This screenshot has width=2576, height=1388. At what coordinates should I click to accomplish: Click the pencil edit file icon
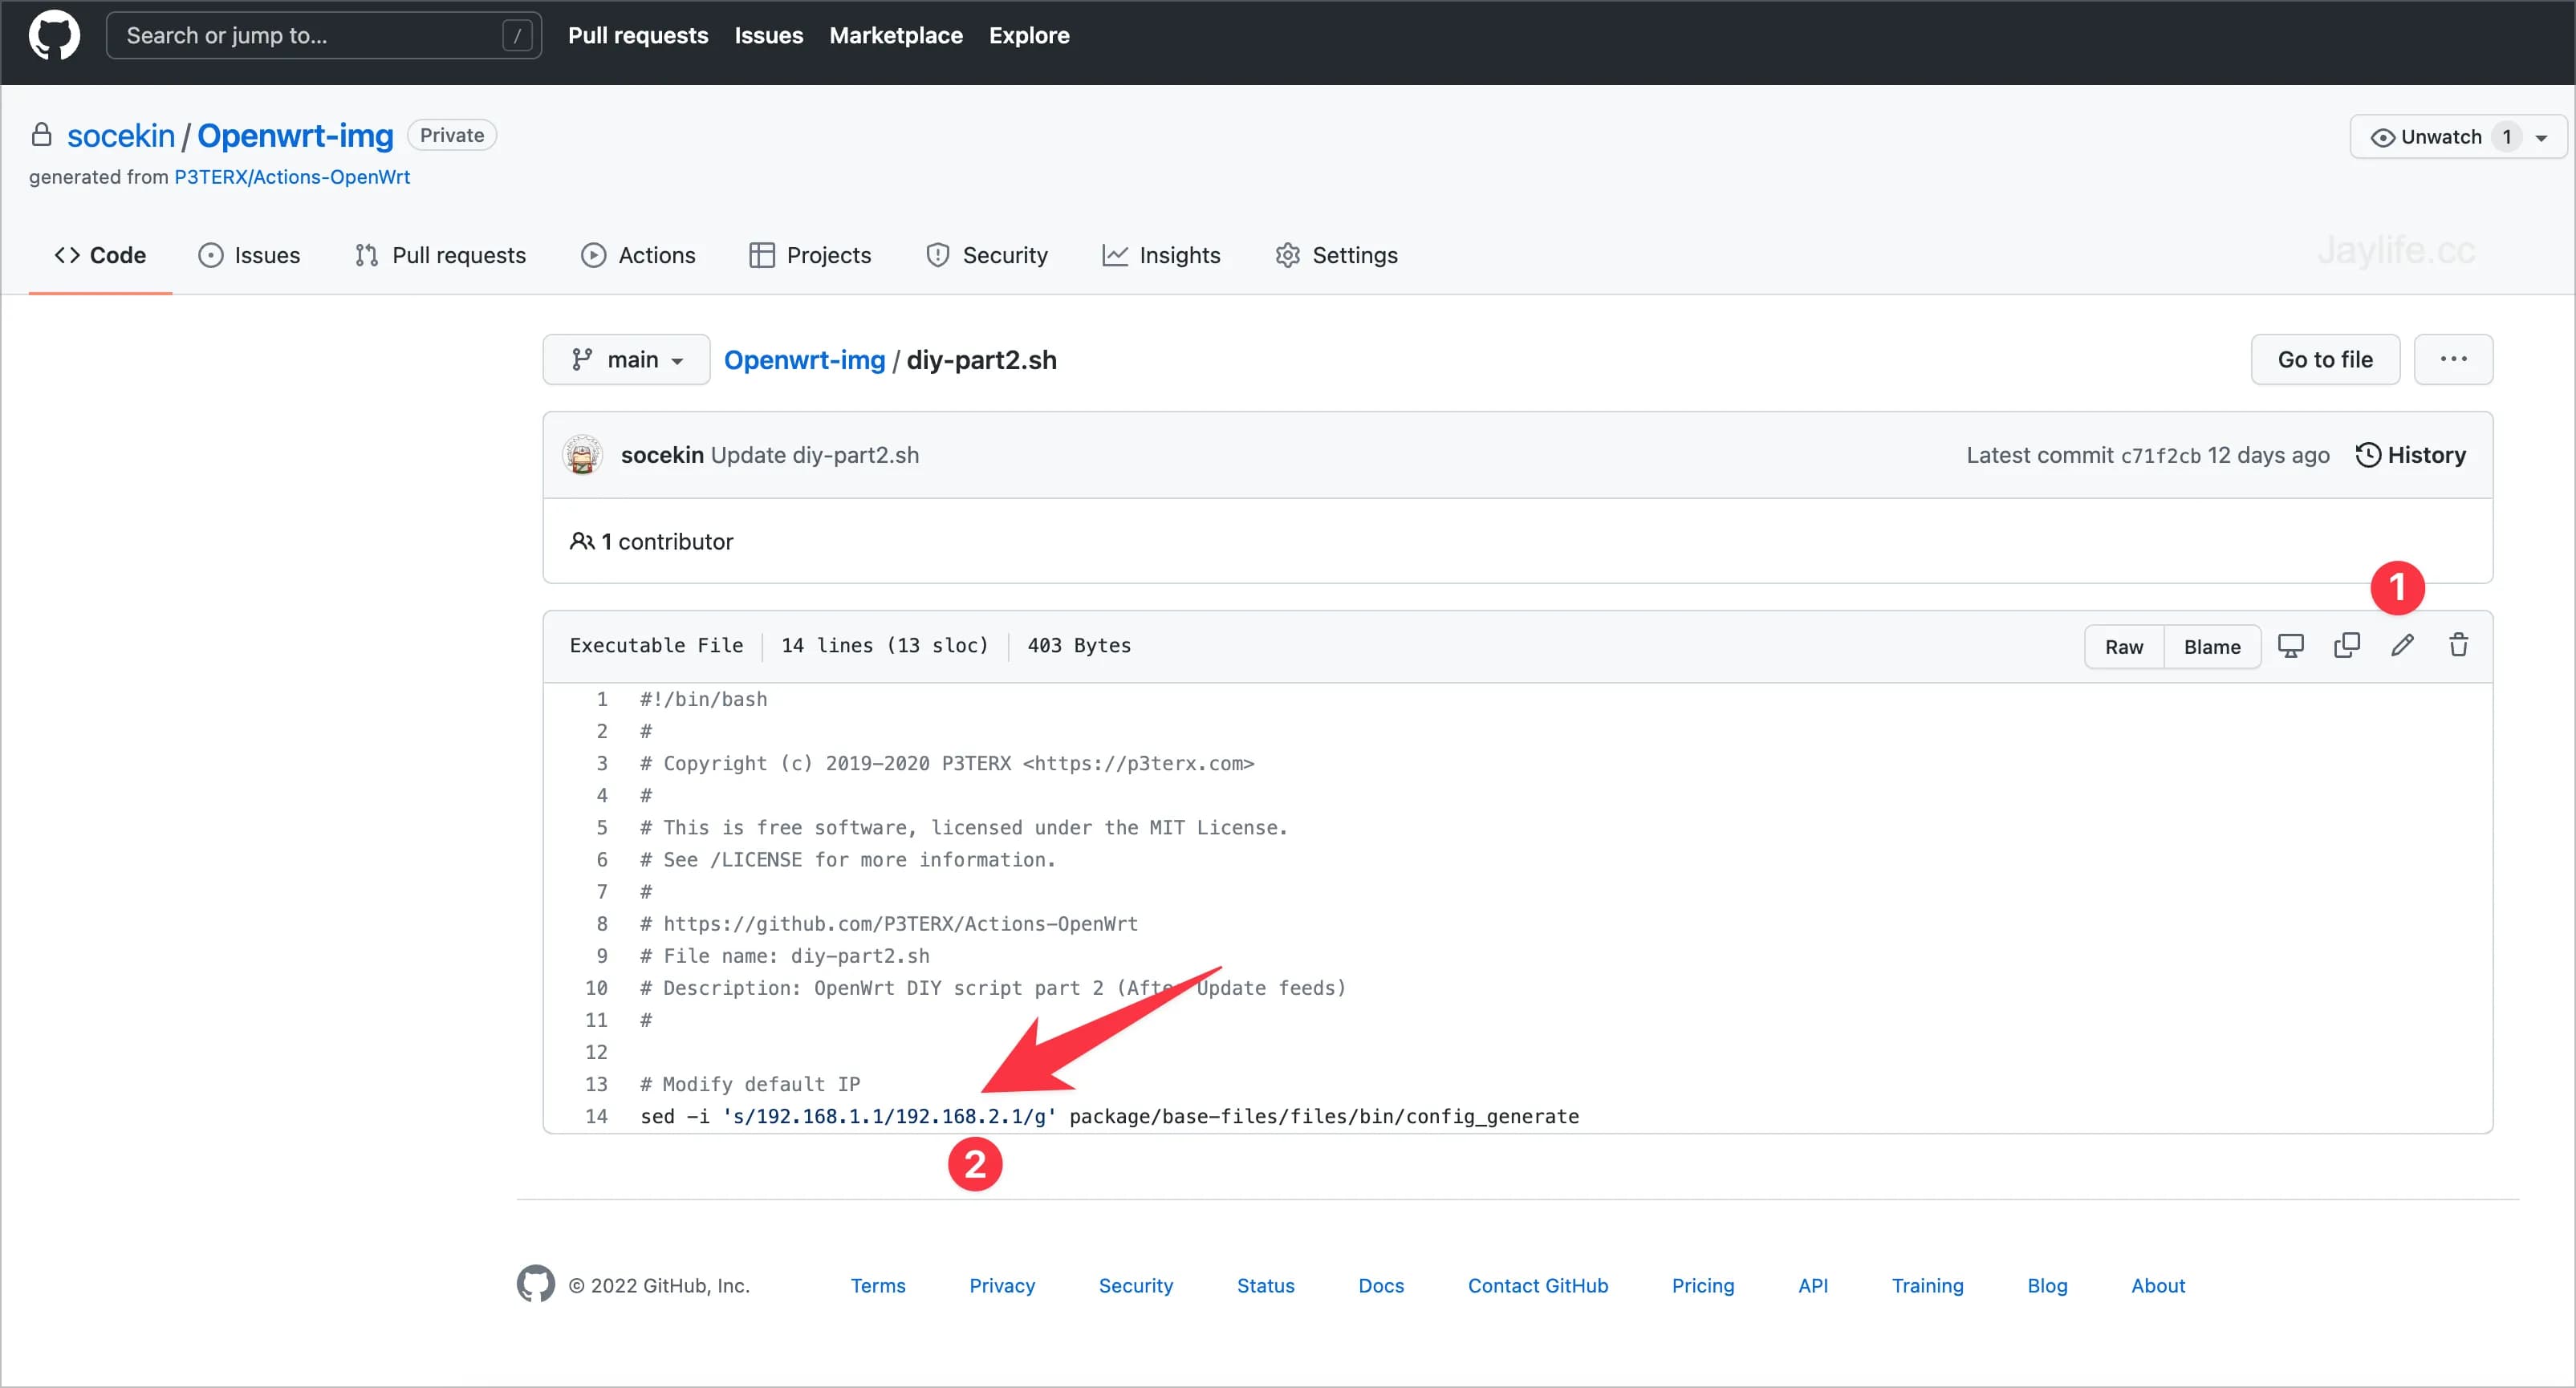(2402, 646)
